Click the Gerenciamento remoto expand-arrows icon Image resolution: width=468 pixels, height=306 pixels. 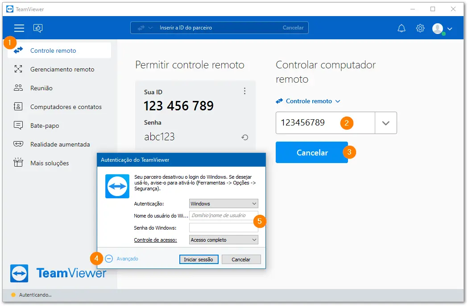pos(18,69)
